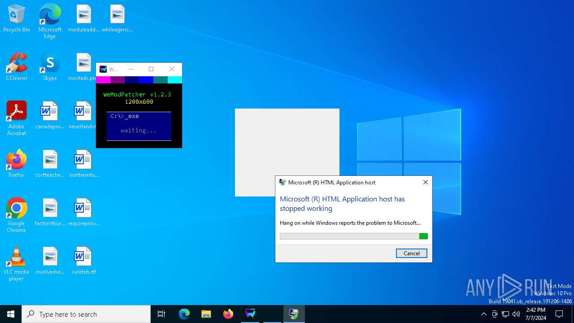Image resolution: width=574 pixels, height=323 pixels.
Task: Select involvedse image file on desktop
Action: click(x=50, y=261)
